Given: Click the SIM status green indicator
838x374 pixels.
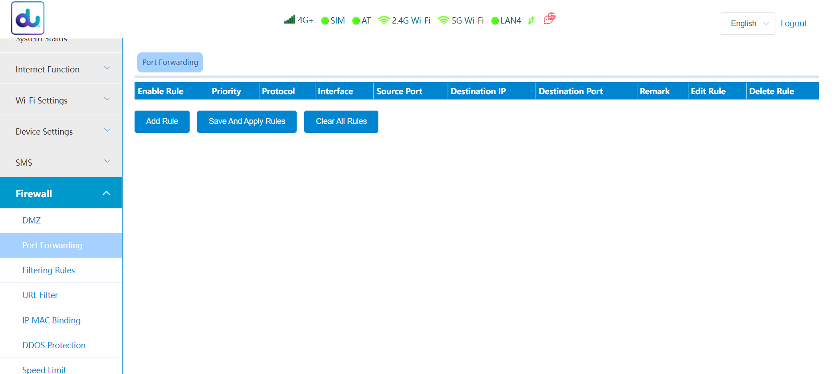Looking at the screenshot, I should coord(325,21).
